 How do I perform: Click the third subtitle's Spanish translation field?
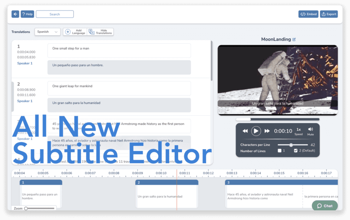[119, 143]
